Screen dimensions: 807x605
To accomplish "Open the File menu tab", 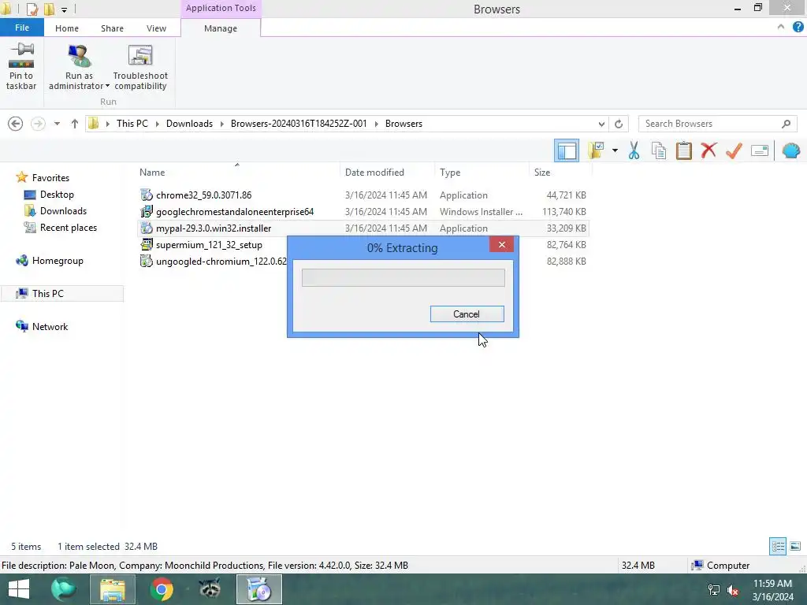I will (21, 28).
